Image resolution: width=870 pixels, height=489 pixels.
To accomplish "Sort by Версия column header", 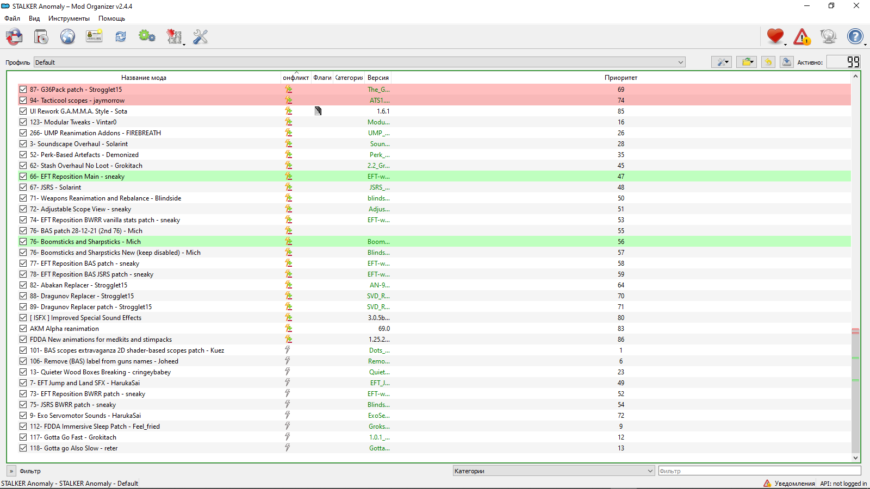I will click(x=378, y=78).
